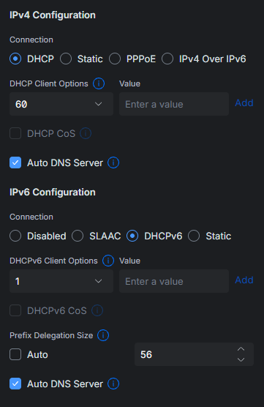The image size is (264, 407).
Task: Show info for DHCPv6 CoS
Action: click(x=97, y=310)
